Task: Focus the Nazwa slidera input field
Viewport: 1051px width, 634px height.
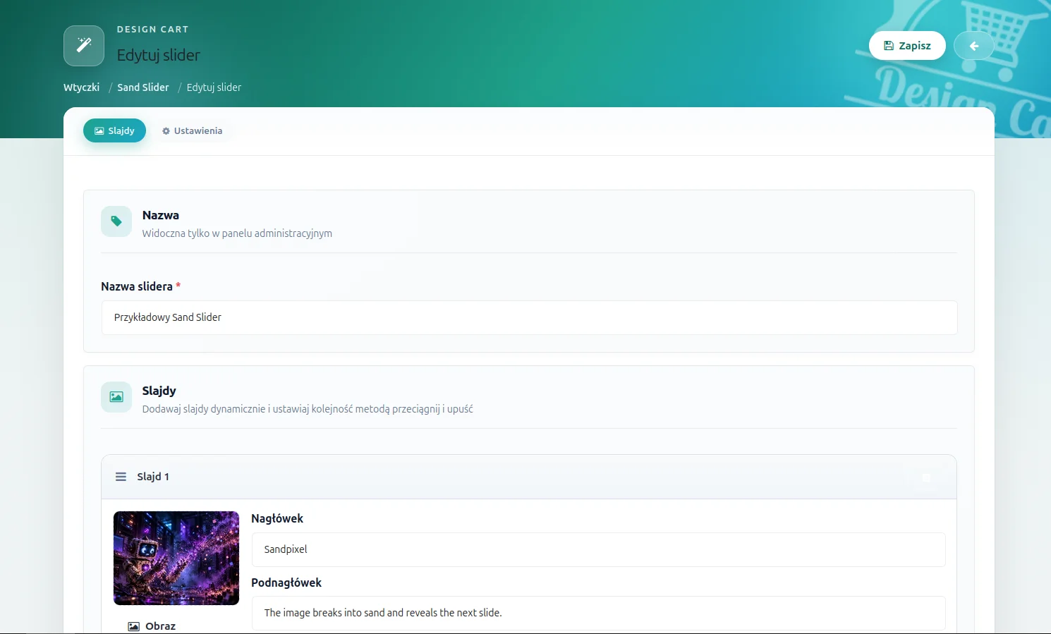Action: [x=529, y=318]
